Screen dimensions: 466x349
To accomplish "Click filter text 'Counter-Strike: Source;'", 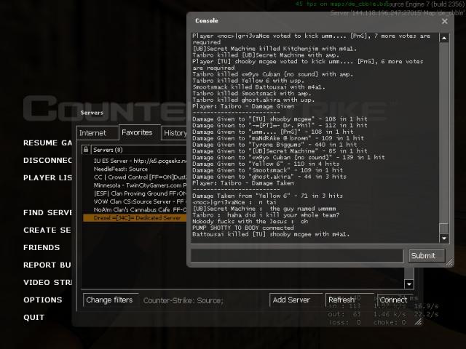I will 183,300.
